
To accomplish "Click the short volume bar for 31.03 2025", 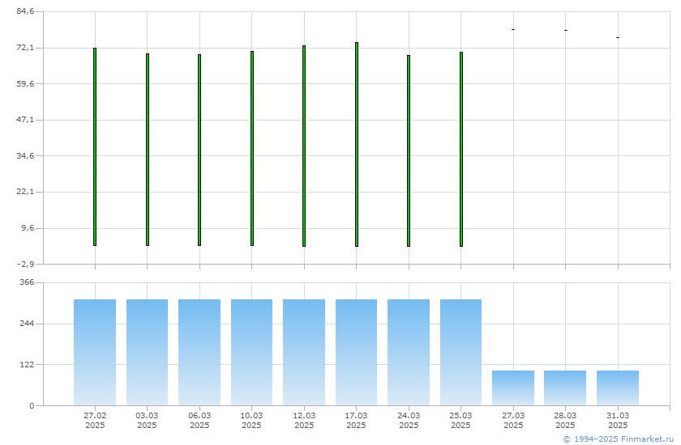I will coord(618,388).
